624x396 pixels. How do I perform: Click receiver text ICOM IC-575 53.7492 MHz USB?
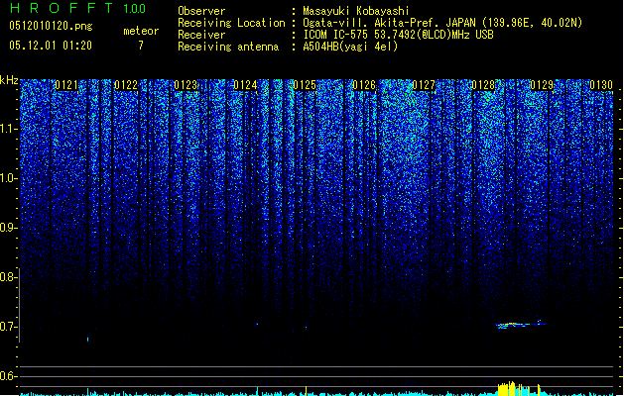click(x=399, y=35)
